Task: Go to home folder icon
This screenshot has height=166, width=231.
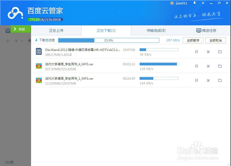Action: click(x=29, y=41)
